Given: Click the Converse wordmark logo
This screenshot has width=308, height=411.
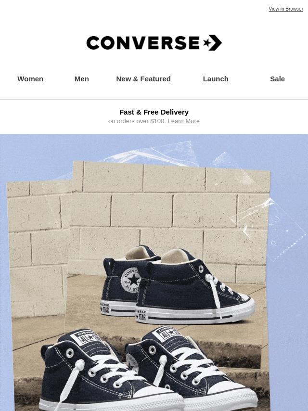Looking at the screenshot, I should [143, 43].
